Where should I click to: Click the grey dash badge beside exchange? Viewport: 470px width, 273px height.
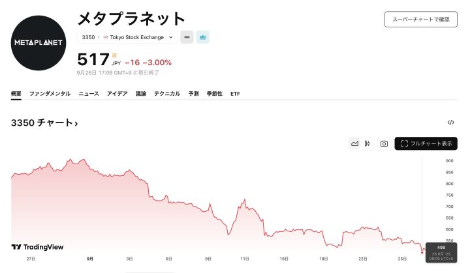tap(187, 37)
